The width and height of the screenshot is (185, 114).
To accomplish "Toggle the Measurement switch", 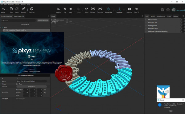I will pos(182,20).
